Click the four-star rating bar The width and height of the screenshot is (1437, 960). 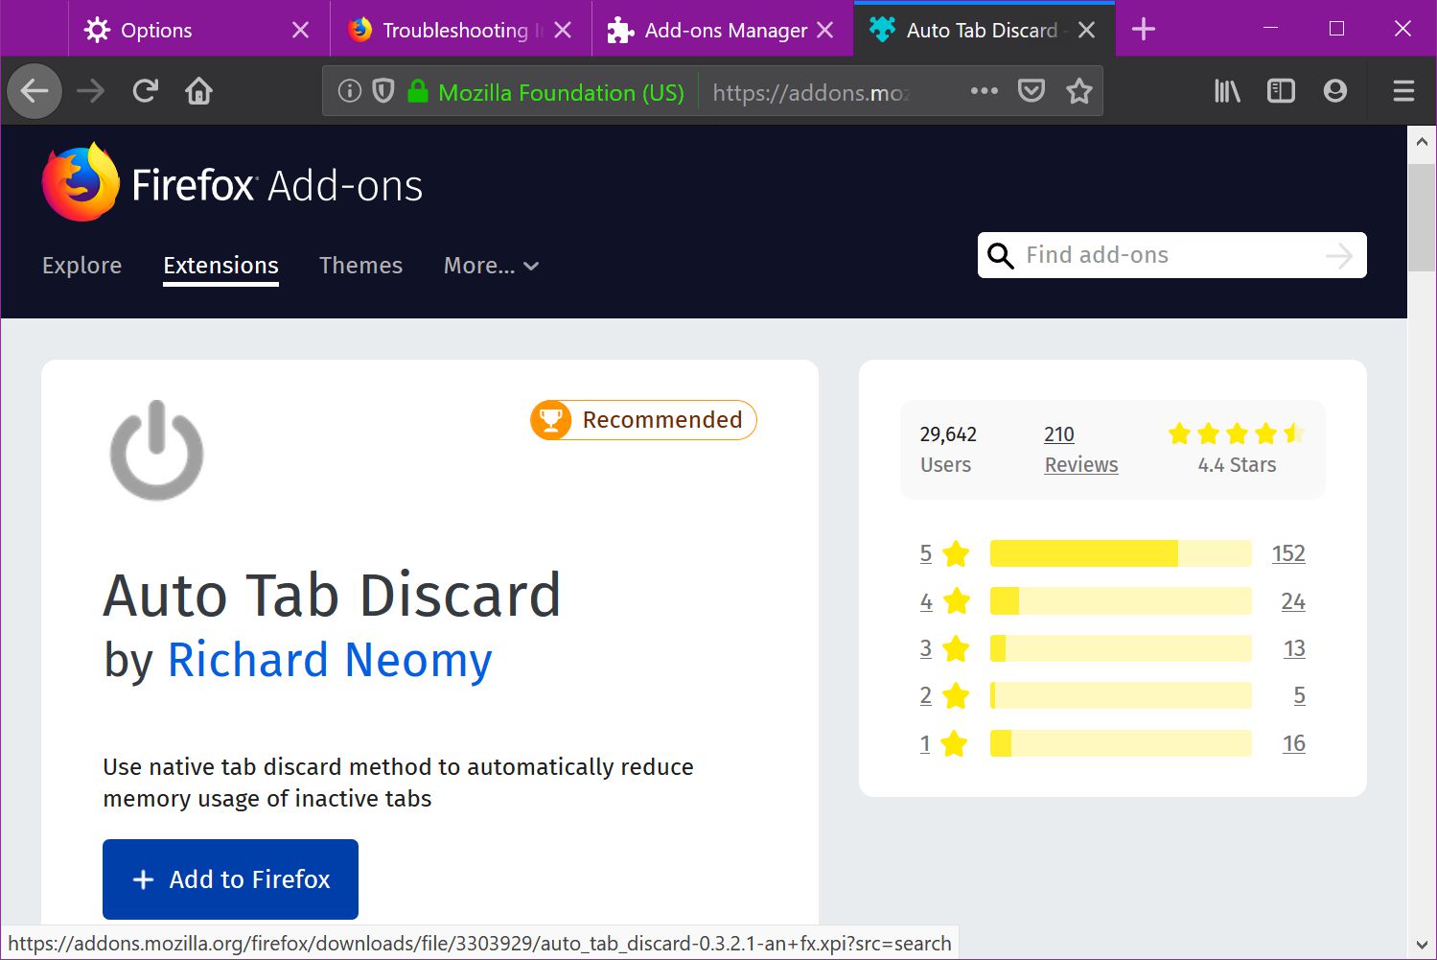tap(1121, 601)
